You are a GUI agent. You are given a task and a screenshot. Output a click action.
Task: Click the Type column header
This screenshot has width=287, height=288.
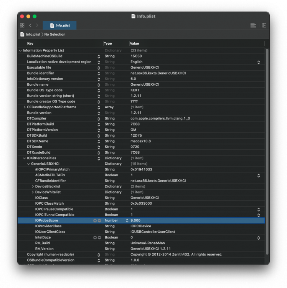[x=108, y=43]
